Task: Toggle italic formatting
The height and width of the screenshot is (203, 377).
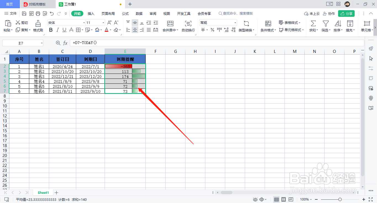Action: (x=58, y=30)
